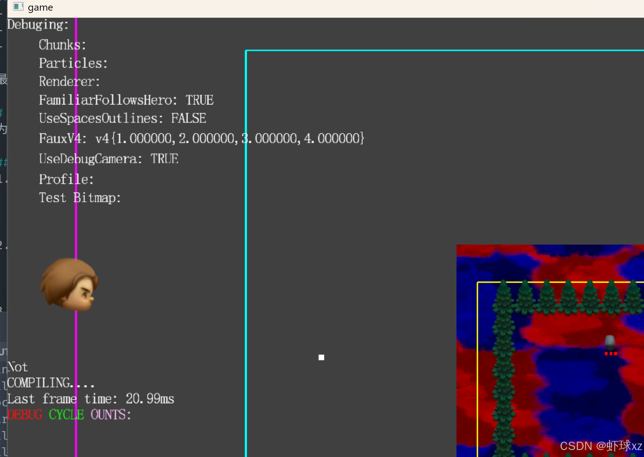Click the game window title icon

tap(19, 6)
